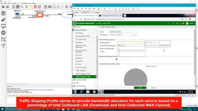Image resolution: width=198 pixels, height=111 pixels.
Task: Toggle FortiGate fullscreen icon in green header
Action: click(173, 23)
